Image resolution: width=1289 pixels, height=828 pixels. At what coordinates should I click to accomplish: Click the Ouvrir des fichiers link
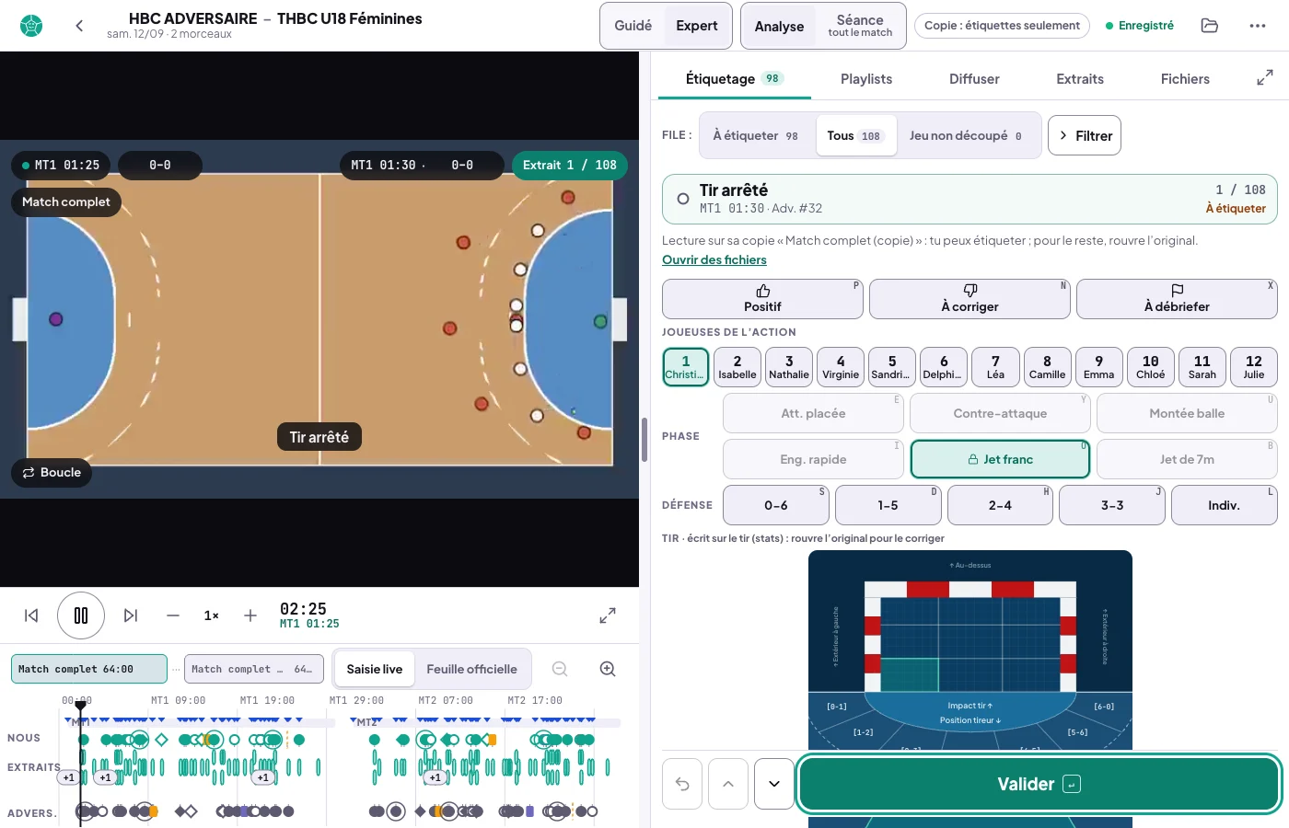[714, 259]
